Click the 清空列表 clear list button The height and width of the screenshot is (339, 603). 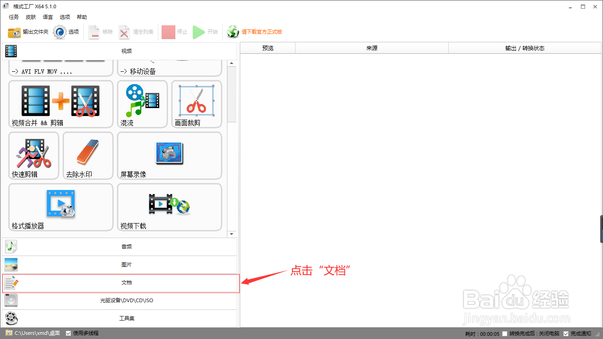click(x=136, y=32)
